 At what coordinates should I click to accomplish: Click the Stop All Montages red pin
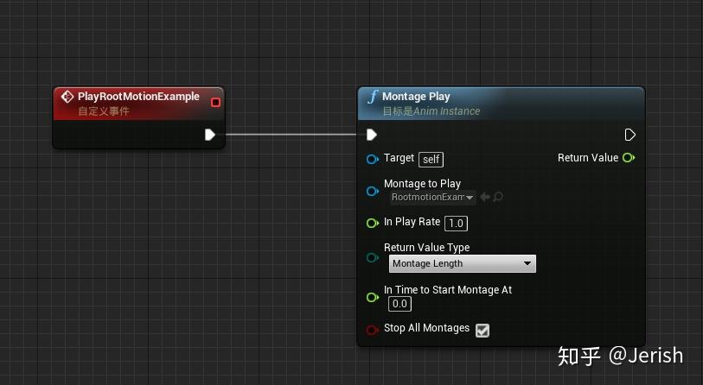point(372,329)
